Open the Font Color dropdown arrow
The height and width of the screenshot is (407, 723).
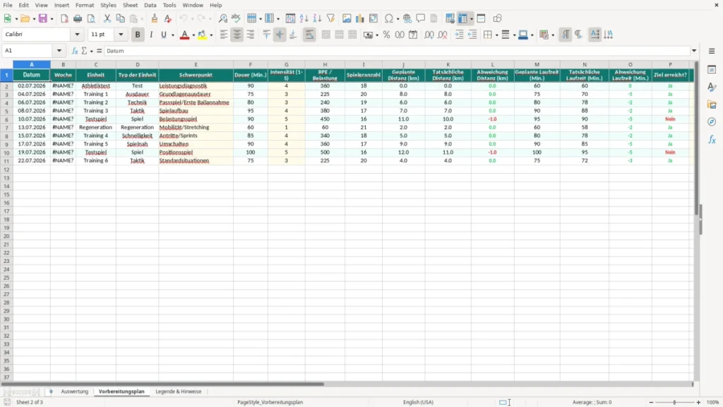click(193, 35)
